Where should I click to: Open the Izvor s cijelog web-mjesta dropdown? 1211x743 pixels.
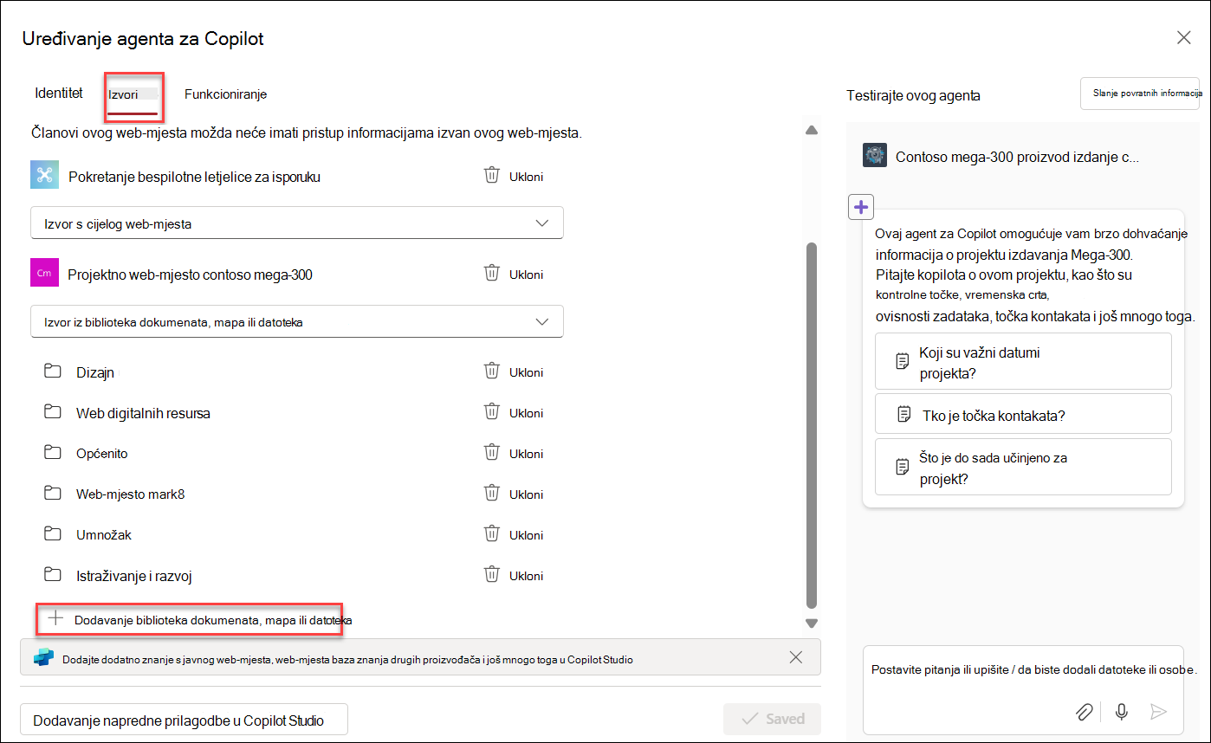[297, 223]
